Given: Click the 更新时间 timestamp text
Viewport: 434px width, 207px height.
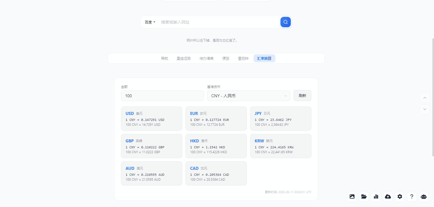Looking at the screenshot, I should coord(288,192).
